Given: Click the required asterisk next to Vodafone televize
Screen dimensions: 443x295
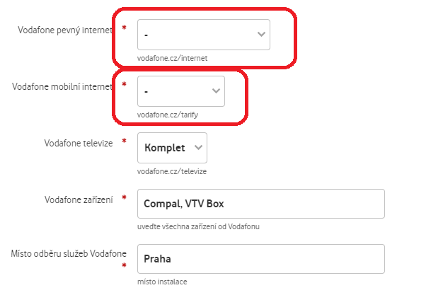Looking at the screenshot, I should tap(125, 141).
